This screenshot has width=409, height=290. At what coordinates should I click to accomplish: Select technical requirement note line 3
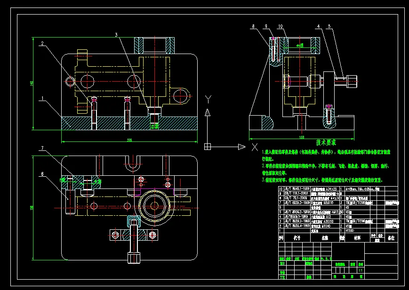tap(322, 180)
